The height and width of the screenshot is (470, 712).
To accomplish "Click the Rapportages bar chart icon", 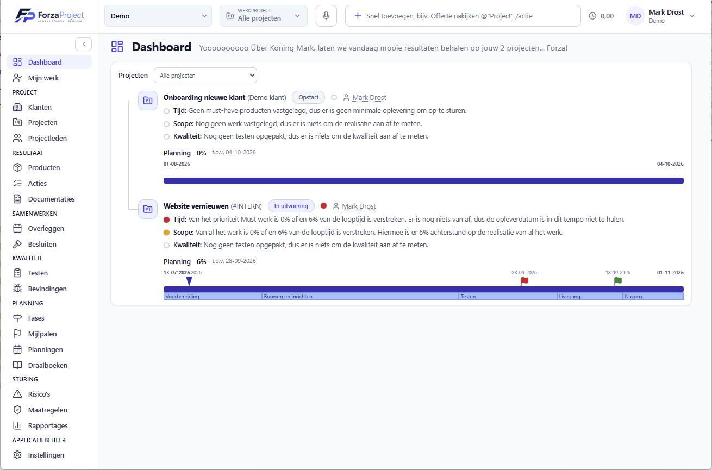I will tap(17, 425).
